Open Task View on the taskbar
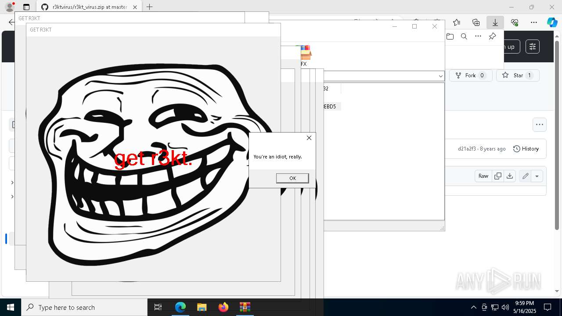The height and width of the screenshot is (316, 562). point(158,307)
